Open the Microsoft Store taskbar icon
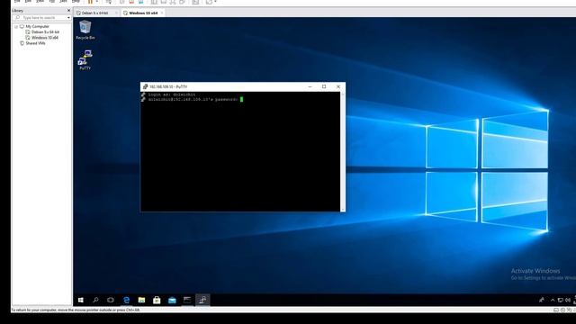This screenshot has width=576, height=324. coord(157,300)
